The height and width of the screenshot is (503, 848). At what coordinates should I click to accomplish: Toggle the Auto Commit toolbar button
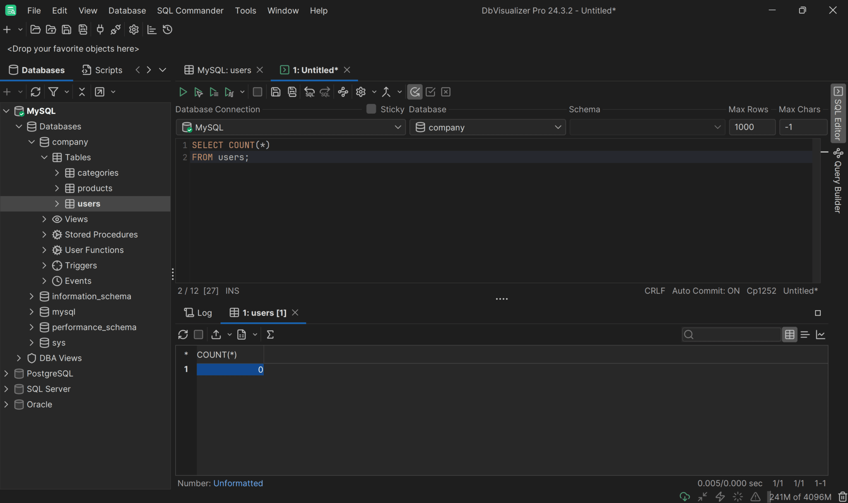coord(414,92)
